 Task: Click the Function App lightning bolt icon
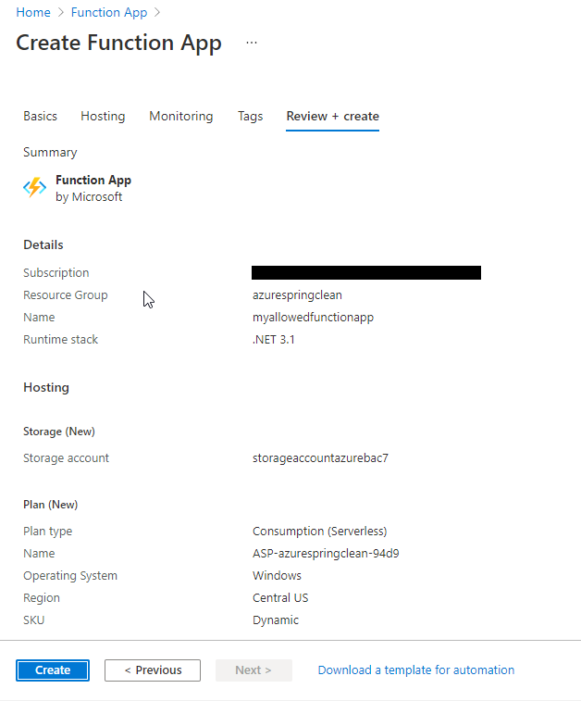coord(34,188)
